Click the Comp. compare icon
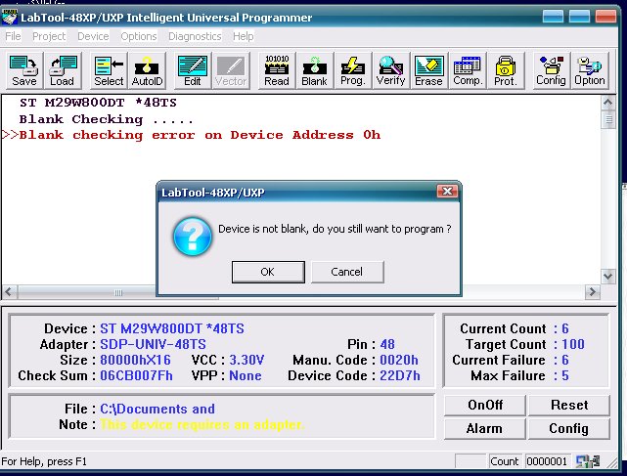Image resolution: width=627 pixels, height=476 pixels. pyautogui.click(x=467, y=70)
